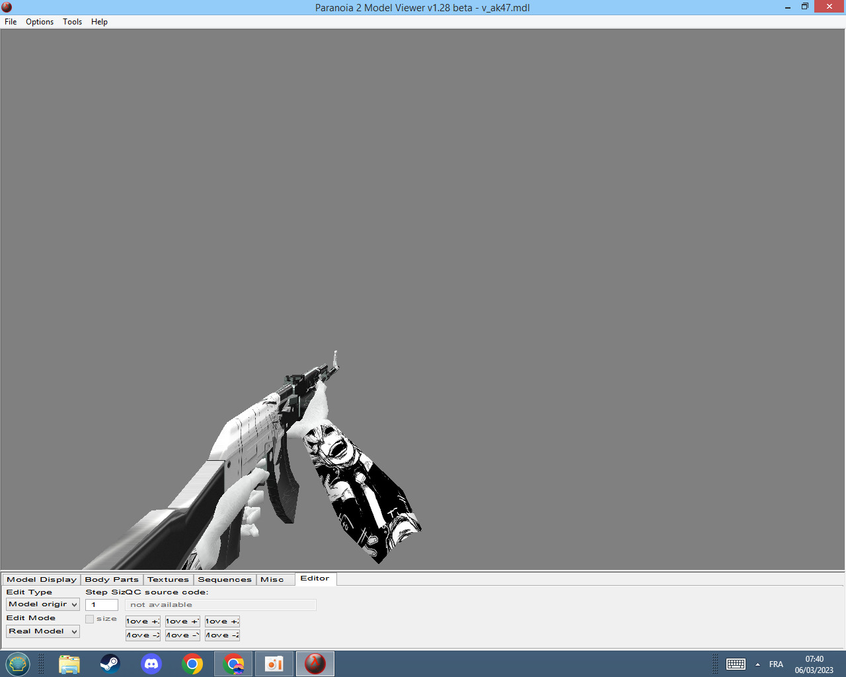Screen dimensions: 846x677
Task: Open Discord from the taskbar
Action: click(x=151, y=664)
